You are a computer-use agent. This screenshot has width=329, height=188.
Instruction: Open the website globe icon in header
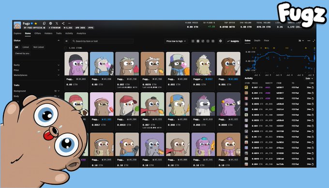click(x=51, y=23)
